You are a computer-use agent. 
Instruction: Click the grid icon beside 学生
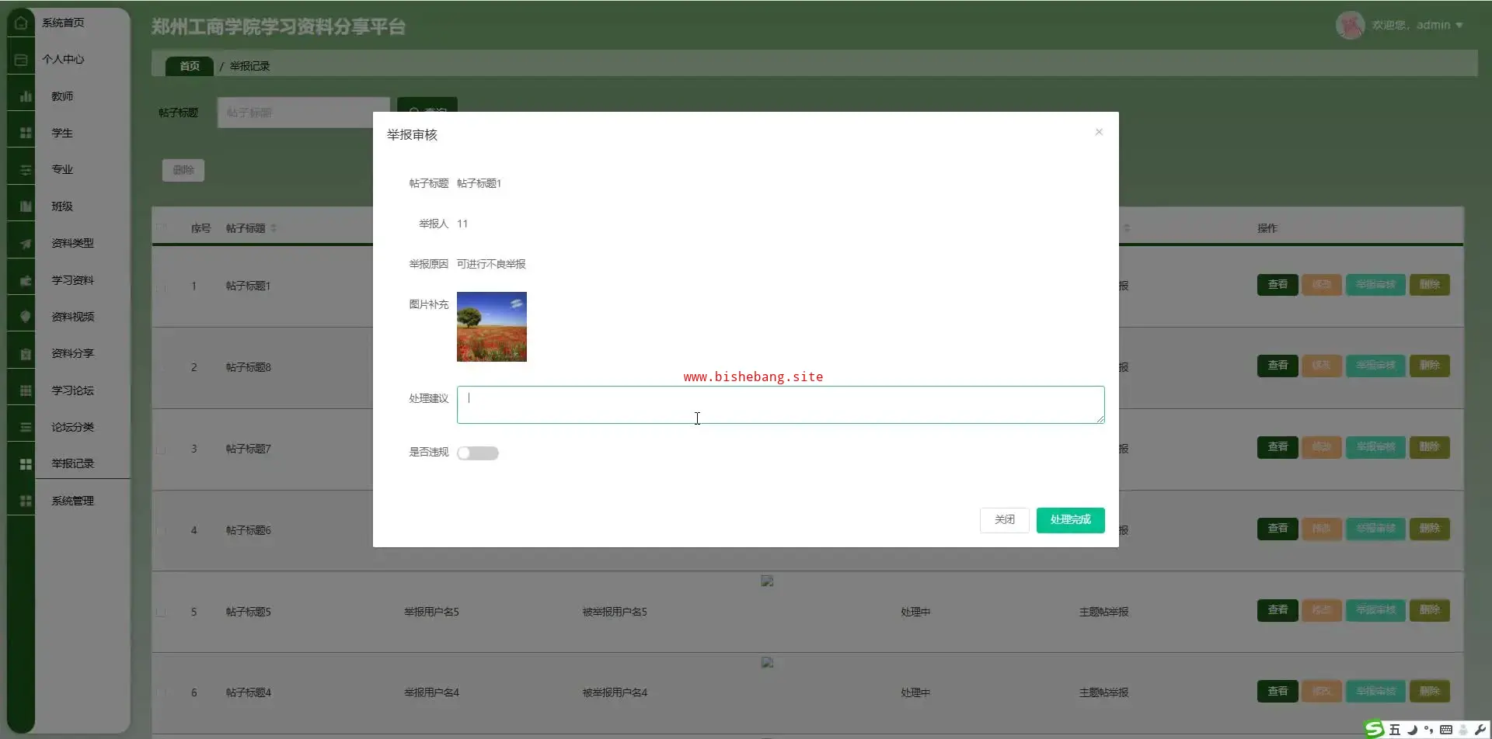click(x=26, y=134)
